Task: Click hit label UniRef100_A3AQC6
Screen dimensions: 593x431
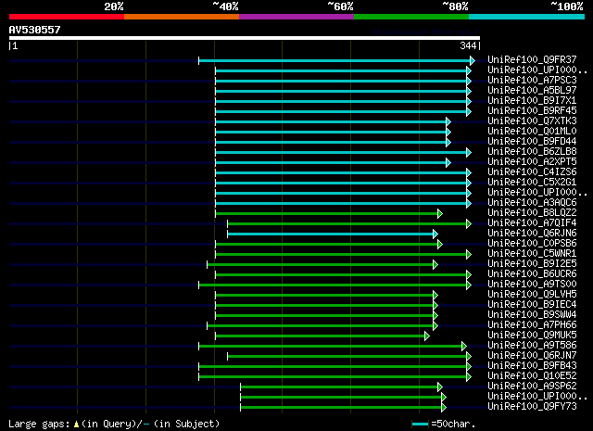Action: [532, 202]
